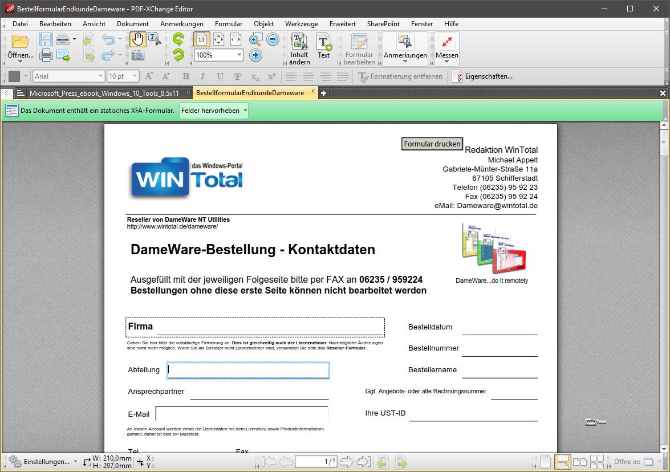Print the document using printer icon
This screenshot has height=472, width=670.
[x=46, y=55]
